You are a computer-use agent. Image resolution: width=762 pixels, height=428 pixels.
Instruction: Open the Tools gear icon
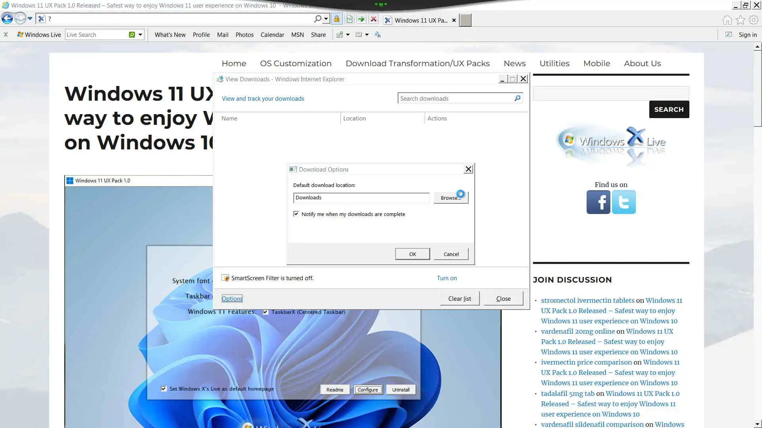point(753,20)
